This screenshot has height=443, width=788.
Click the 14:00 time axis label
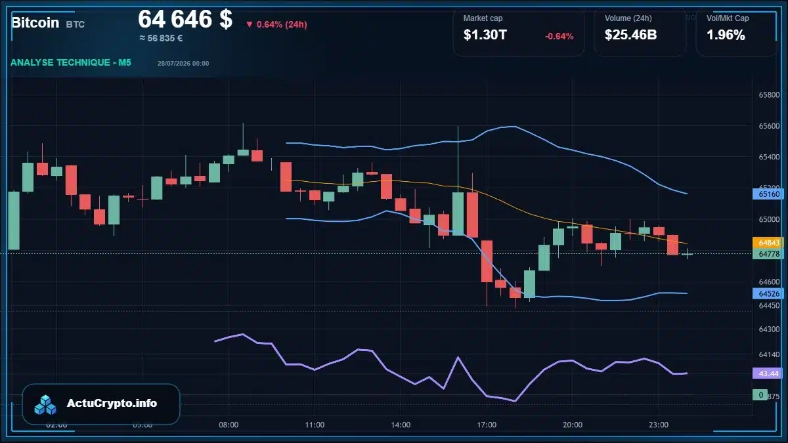pyautogui.click(x=401, y=425)
